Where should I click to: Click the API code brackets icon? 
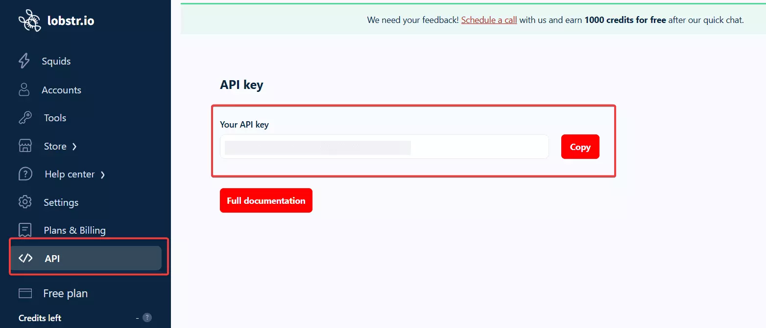pos(25,259)
